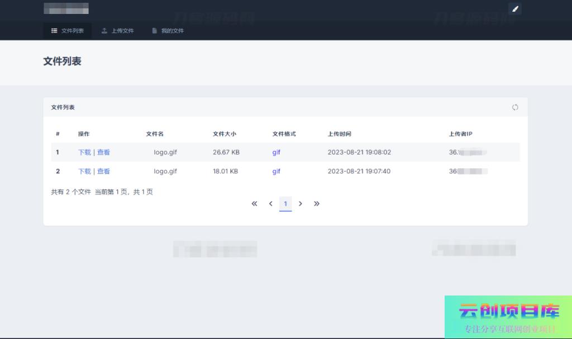Screen dimensions: 572x339
Task: Download the 18.01 KB logo.gif file
Action: point(84,171)
